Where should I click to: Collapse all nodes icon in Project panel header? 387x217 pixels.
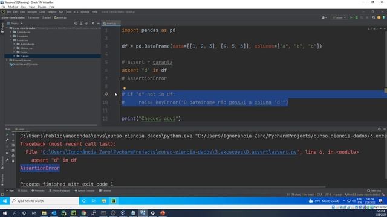click(86, 23)
